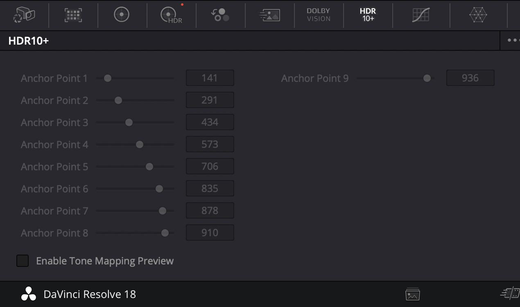Open the HDR color wheels palette
Image resolution: width=520 pixels, height=307 pixels.
pos(171,15)
